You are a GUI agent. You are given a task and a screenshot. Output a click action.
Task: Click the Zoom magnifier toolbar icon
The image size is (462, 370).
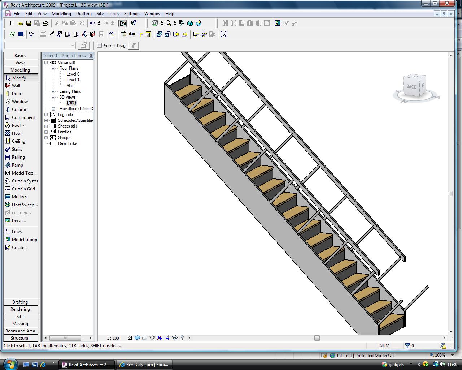(168, 23)
